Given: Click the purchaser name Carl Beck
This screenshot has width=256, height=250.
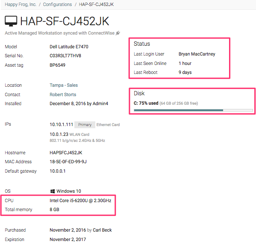Looking at the screenshot, I should [x=102, y=230].
